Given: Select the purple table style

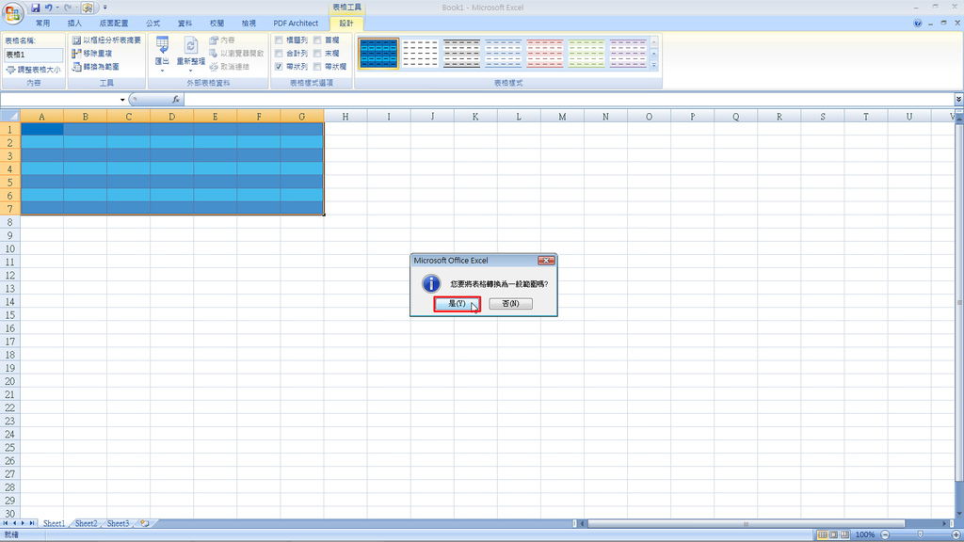Looking at the screenshot, I should tap(628, 54).
